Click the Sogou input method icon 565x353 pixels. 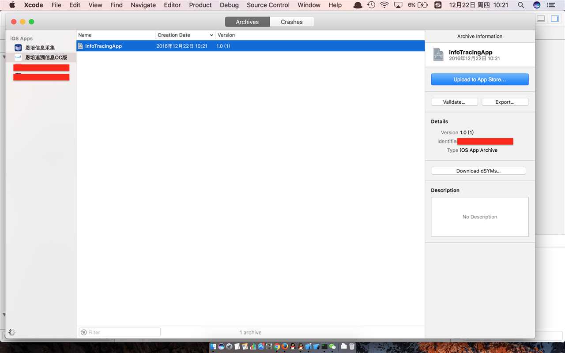pyautogui.click(x=438, y=5)
